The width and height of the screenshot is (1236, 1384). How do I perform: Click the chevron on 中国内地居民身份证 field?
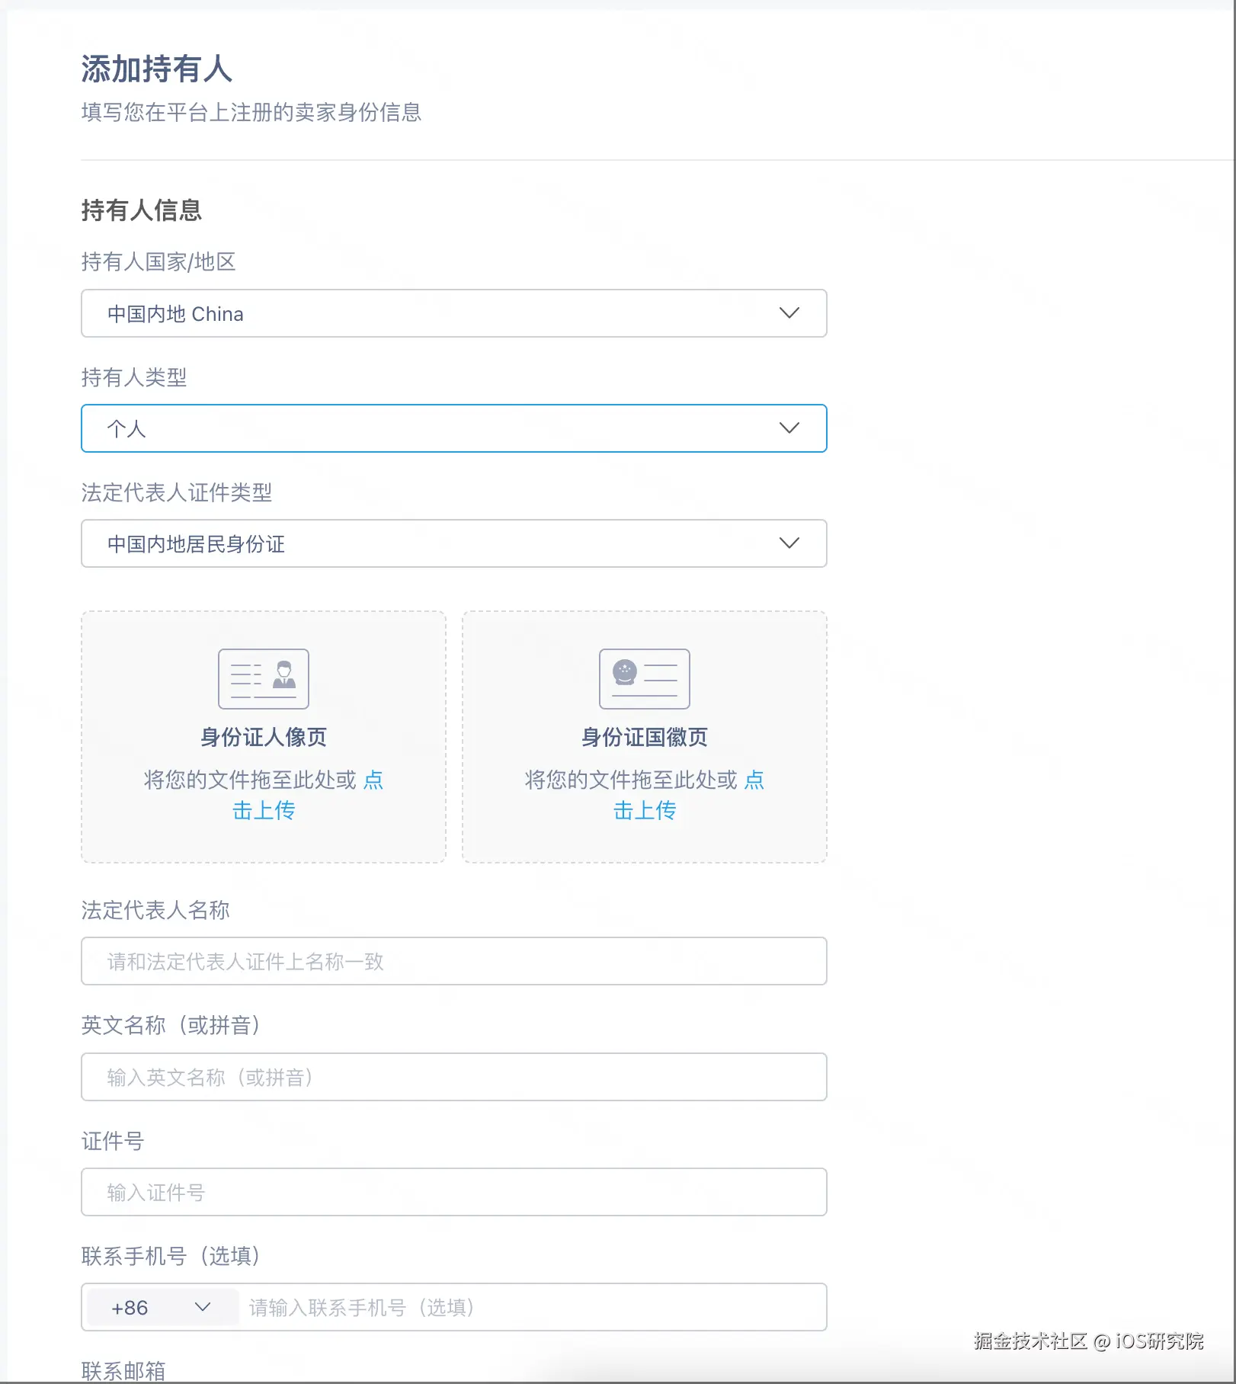789,543
